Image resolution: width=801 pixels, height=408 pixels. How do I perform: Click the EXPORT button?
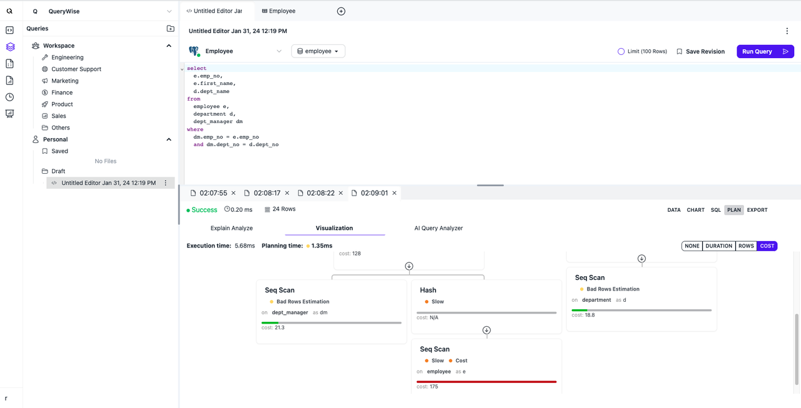(757, 210)
